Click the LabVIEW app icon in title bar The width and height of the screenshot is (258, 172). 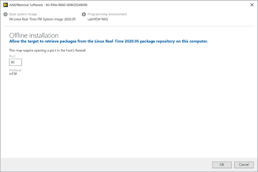(x=5, y=5)
